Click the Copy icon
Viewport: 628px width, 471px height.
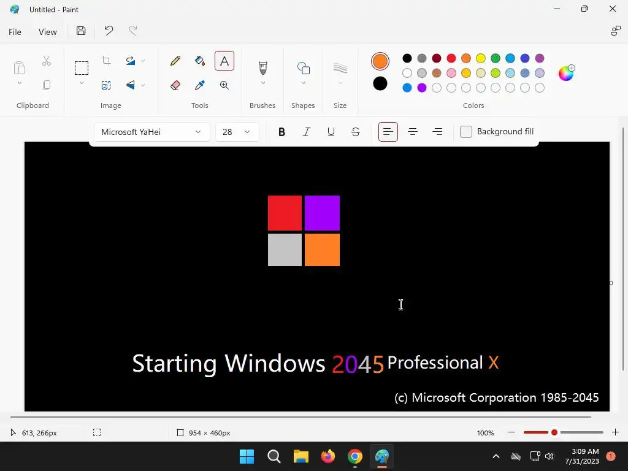point(47,85)
